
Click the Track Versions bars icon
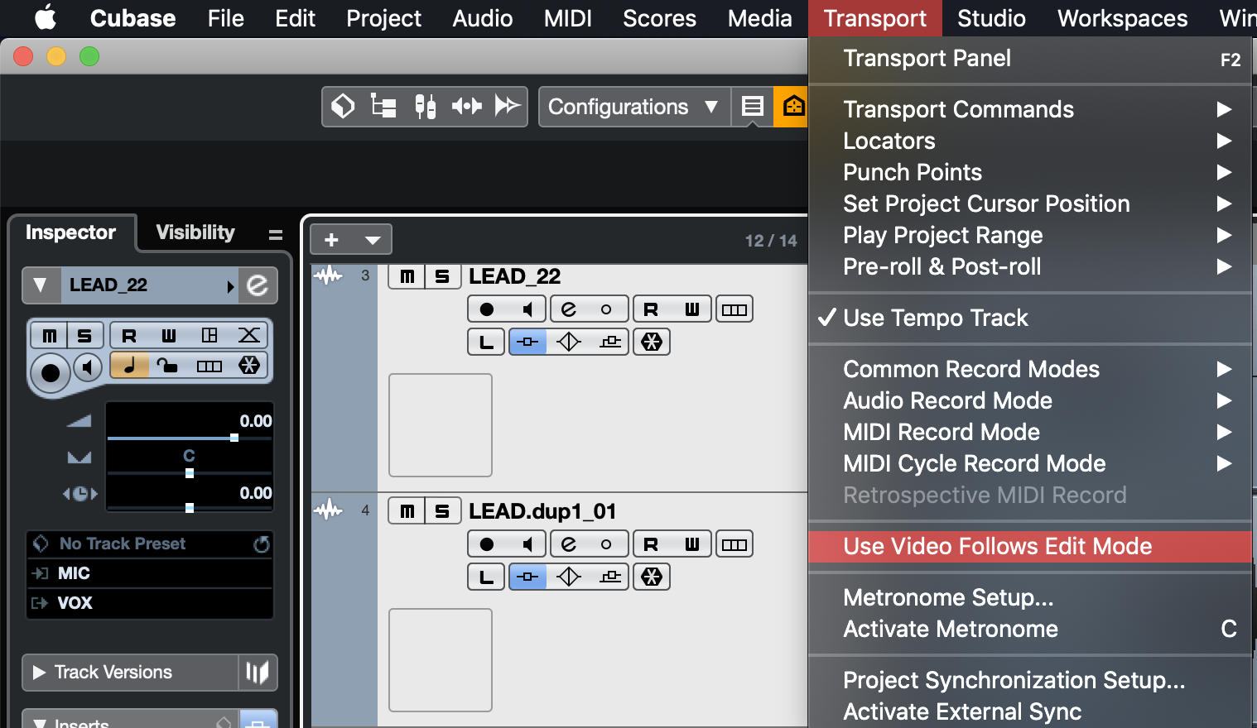pos(258,673)
